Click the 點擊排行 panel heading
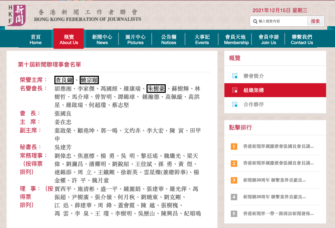This screenshot has height=228, width=335. pyautogui.click(x=240, y=128)
